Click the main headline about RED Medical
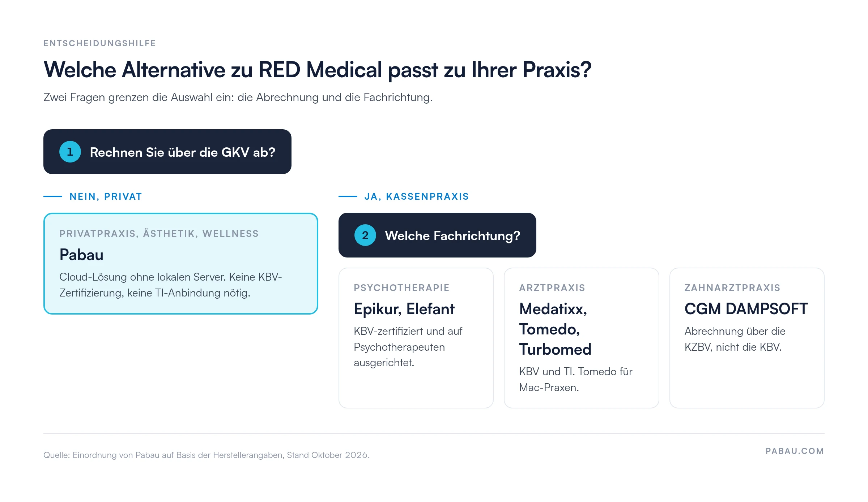Screen dimensions: 868x502 [x=317, y=70]
